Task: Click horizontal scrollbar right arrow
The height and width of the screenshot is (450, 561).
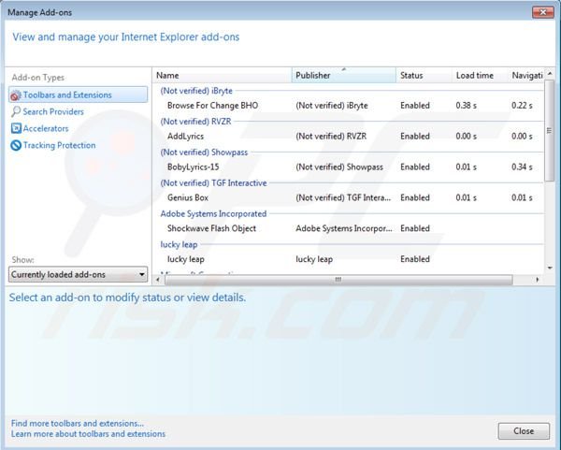Action: pos(538,280)
